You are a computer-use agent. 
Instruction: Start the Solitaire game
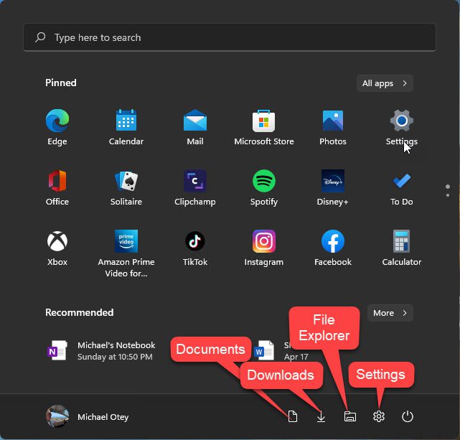pyautogui.click(x=126, y=188)
